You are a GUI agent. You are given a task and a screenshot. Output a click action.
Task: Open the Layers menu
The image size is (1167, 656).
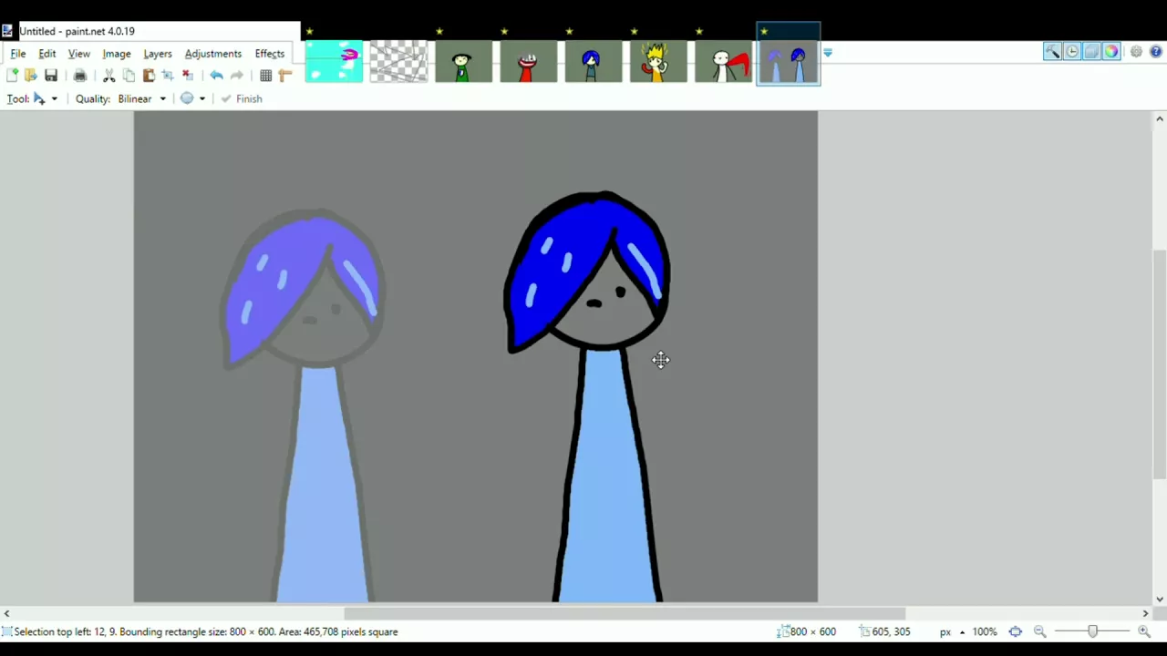pyautogui.click(x=158, y=54)
